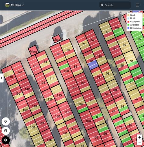The height and width of the screenshot is (147, 144).
Task: Select the Maus 2 plot
Action: click(x=57, y=39)
